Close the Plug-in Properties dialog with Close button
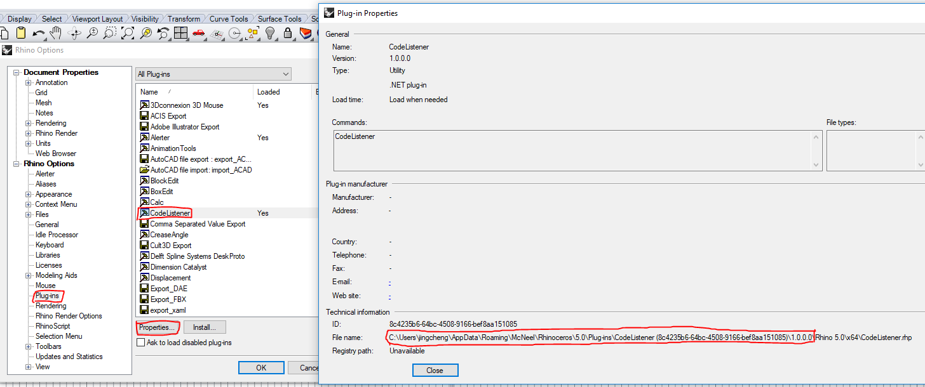Image resolution: width=925 pixels, height=387 pixels. click(x=435, y=371)
